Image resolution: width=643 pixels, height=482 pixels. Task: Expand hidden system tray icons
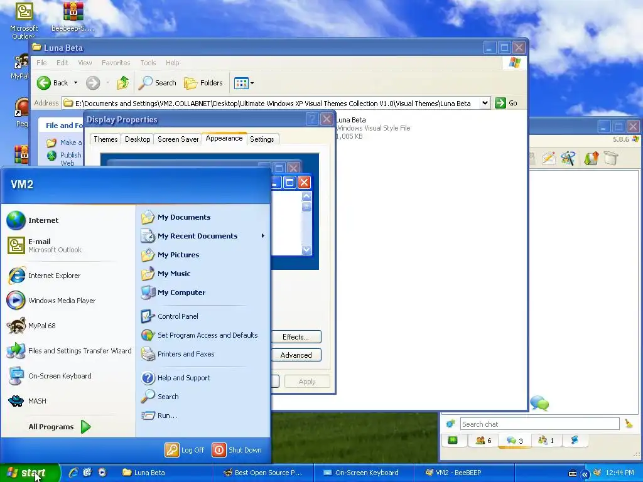(x=585, y=474)
